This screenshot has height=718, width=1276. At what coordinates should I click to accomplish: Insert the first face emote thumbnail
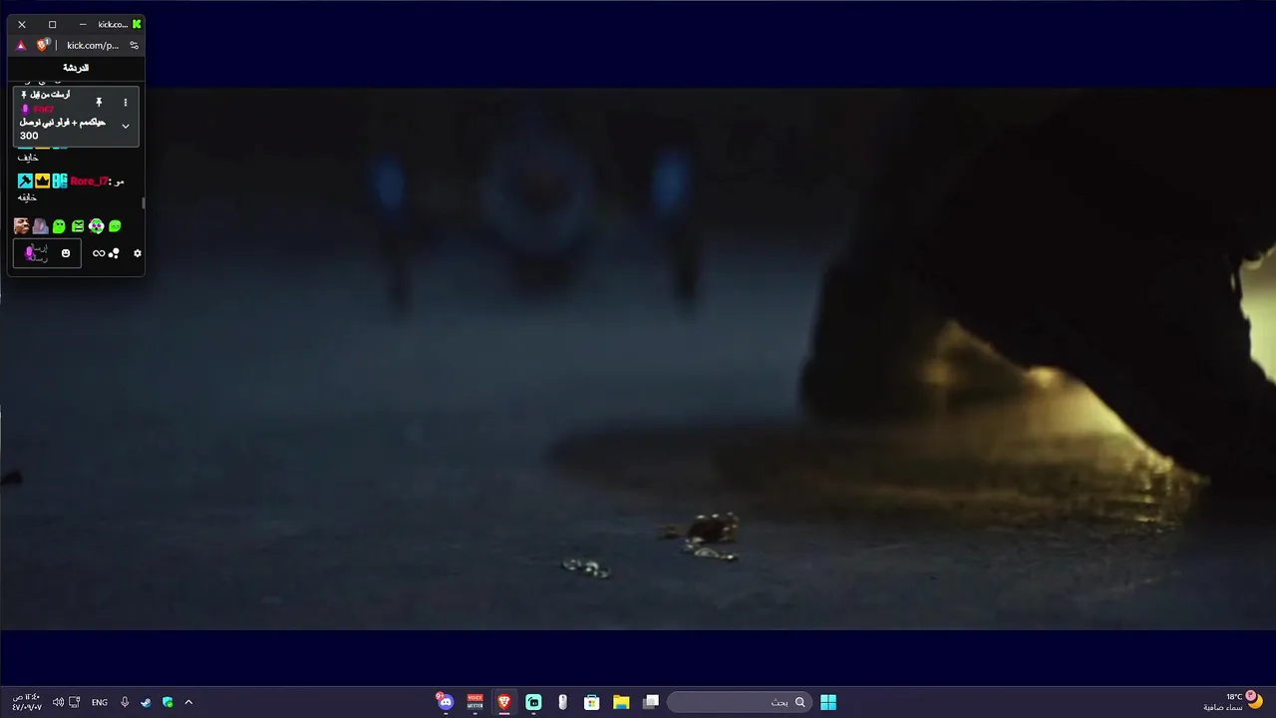[21, 226]
